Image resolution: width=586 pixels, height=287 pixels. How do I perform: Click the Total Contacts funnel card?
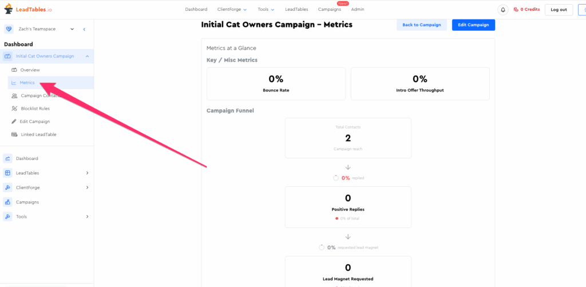coord(348,138)
